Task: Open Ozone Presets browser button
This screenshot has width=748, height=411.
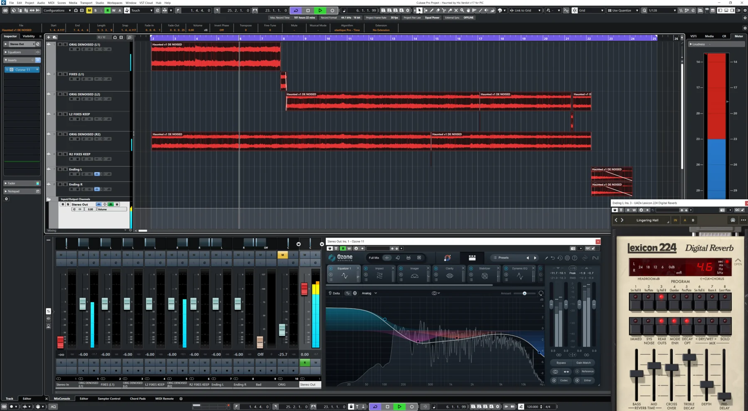Action: click(503, 258)
